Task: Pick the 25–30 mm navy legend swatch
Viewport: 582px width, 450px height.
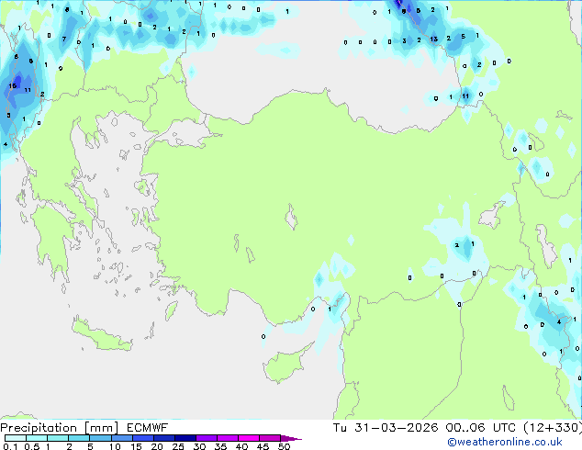Action: click(185, 438)
